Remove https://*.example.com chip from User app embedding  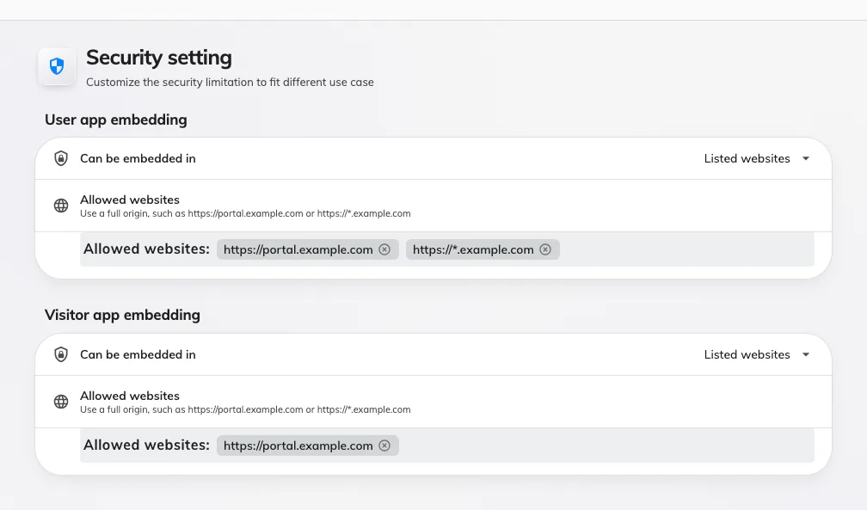pos(545,249)
